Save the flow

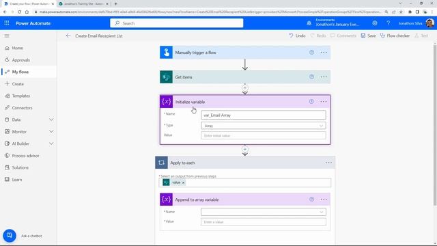pyautogui.click(x=368, y=36)
